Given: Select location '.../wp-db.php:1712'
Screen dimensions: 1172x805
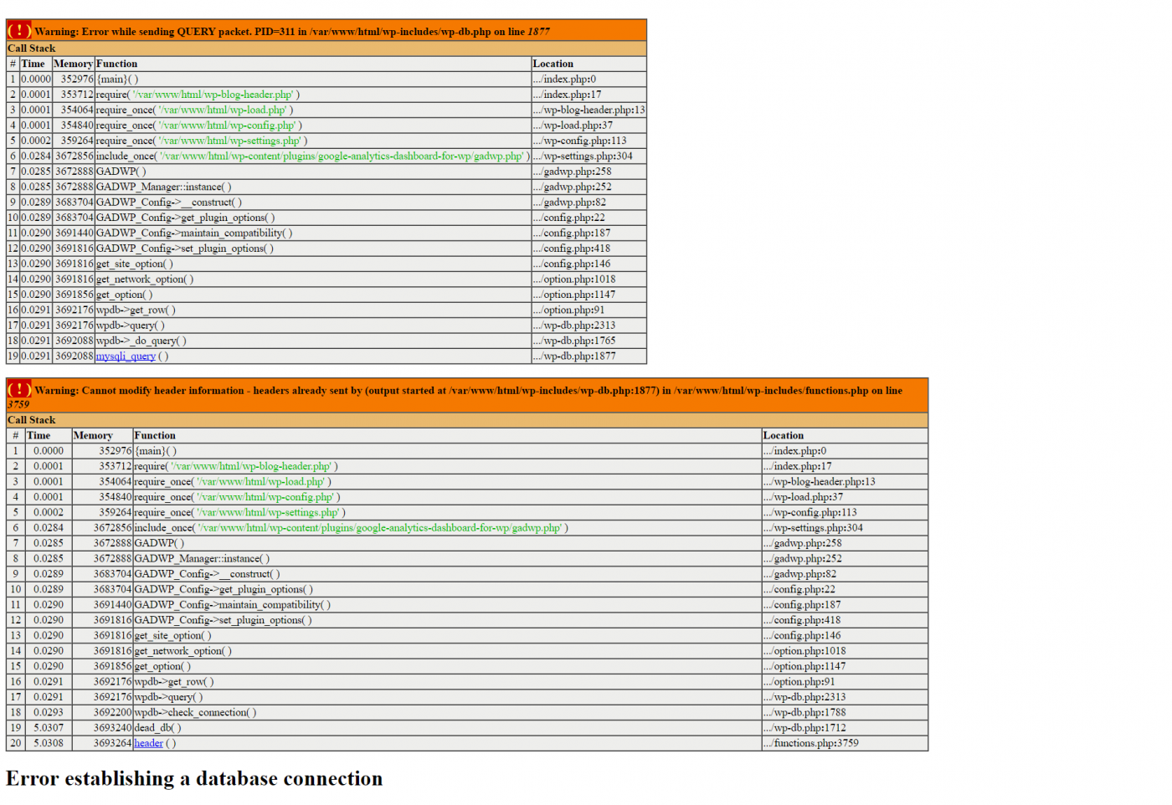Looking at the screenshot, I should point(804,728).
